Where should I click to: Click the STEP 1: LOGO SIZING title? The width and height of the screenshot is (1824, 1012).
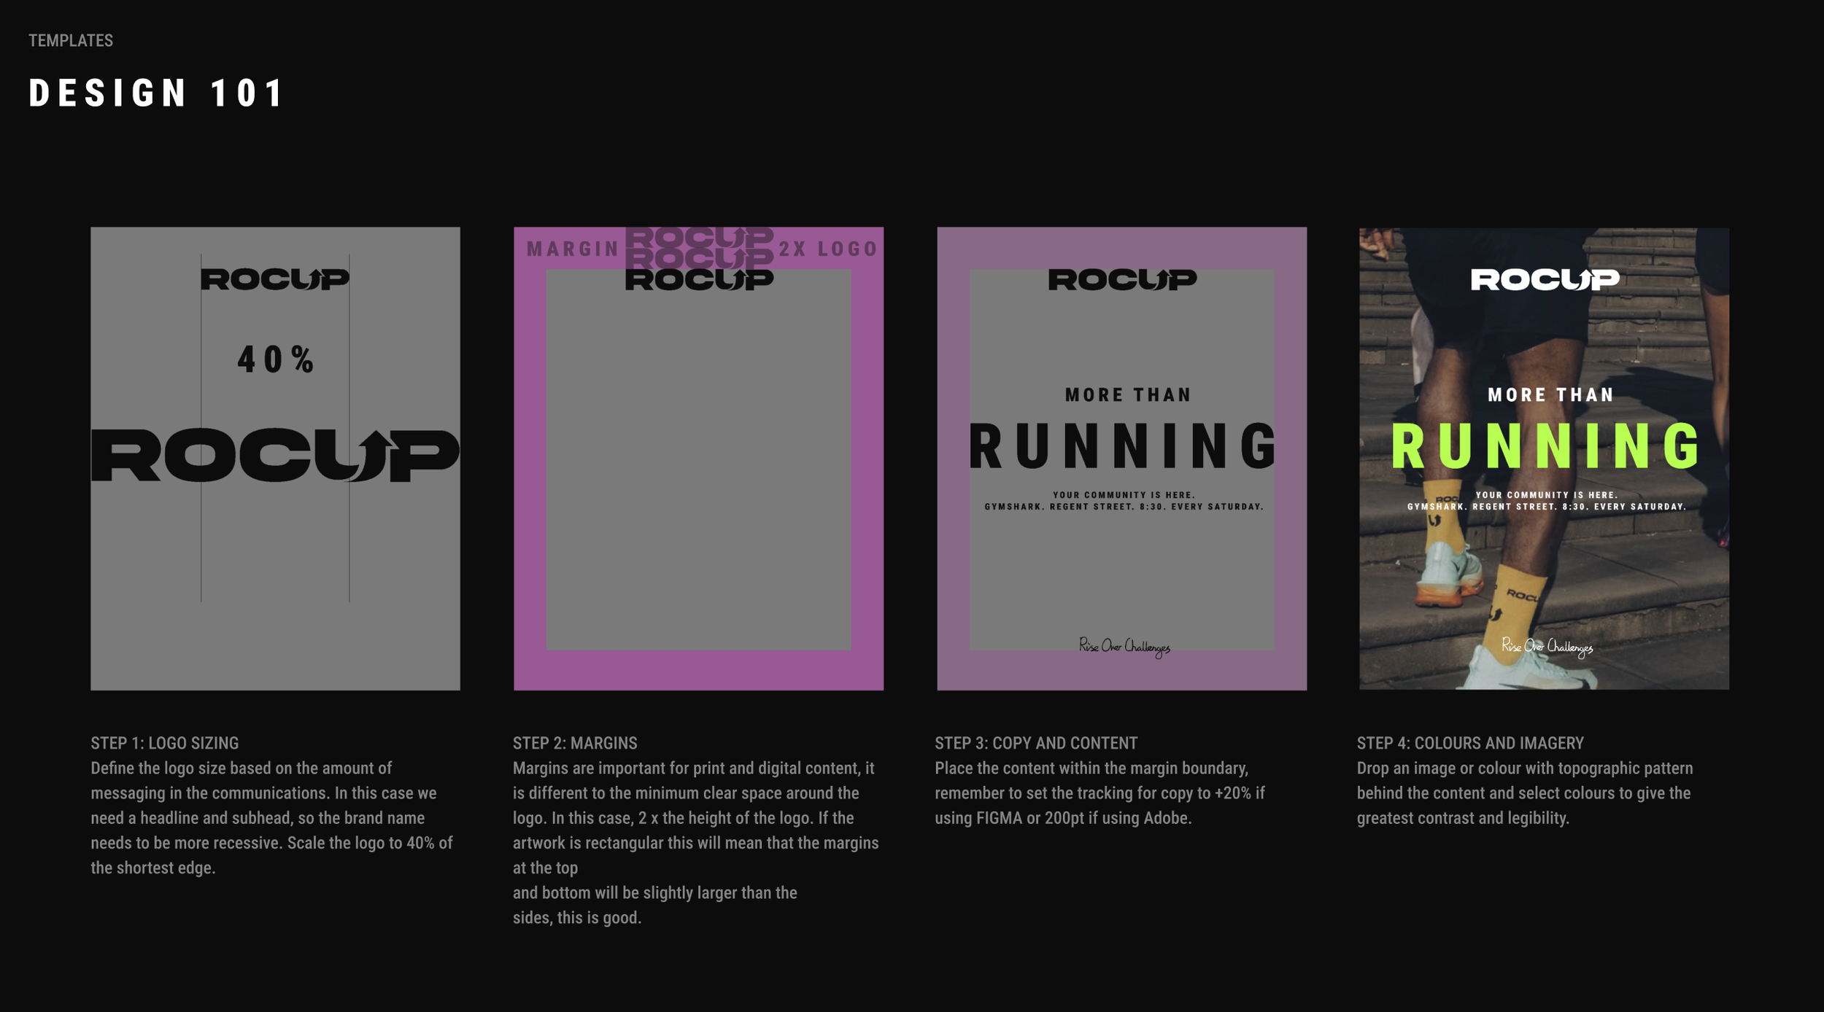[164, 743]
